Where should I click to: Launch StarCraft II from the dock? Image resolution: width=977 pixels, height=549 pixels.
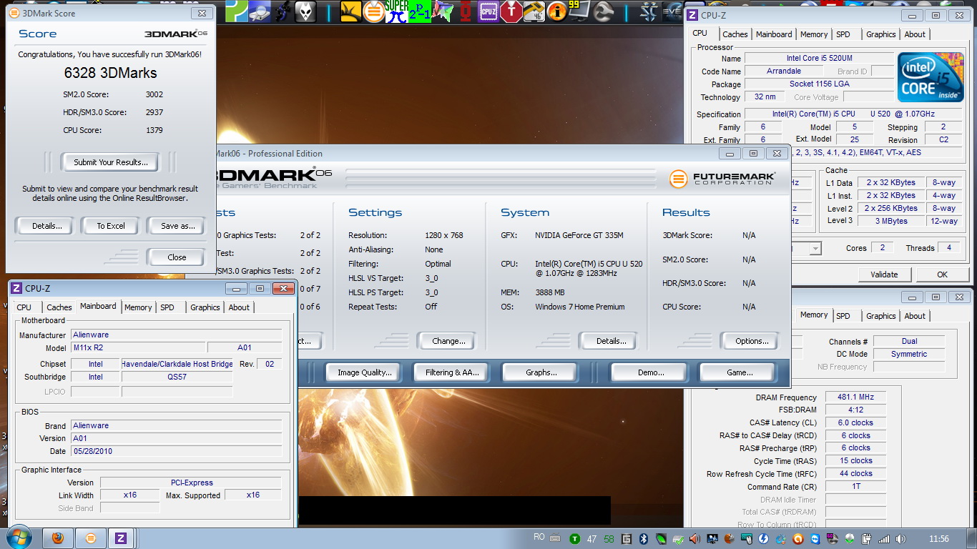[x=648, y=11]
